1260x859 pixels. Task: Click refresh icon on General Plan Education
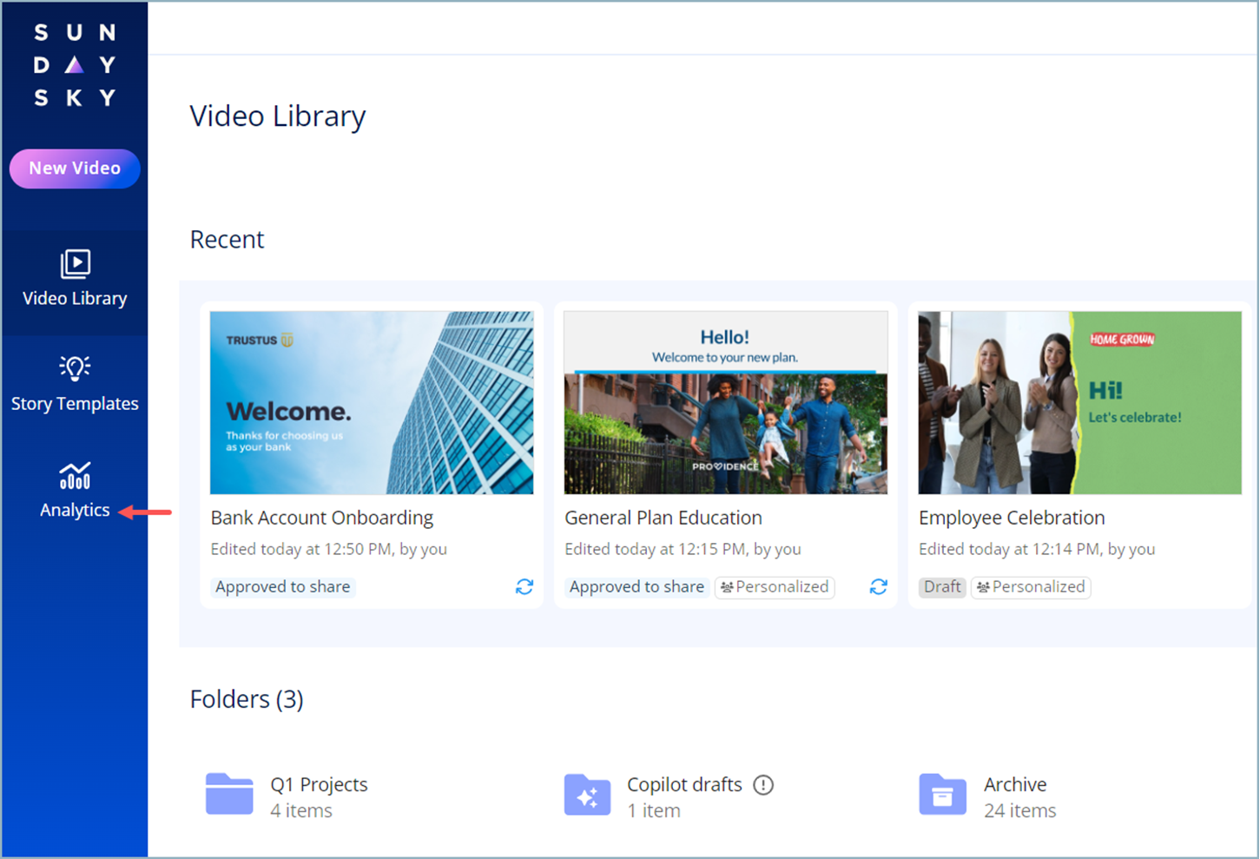[879, 587]
